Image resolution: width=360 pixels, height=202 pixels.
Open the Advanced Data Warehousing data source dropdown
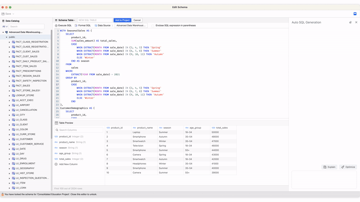[131, 26]
